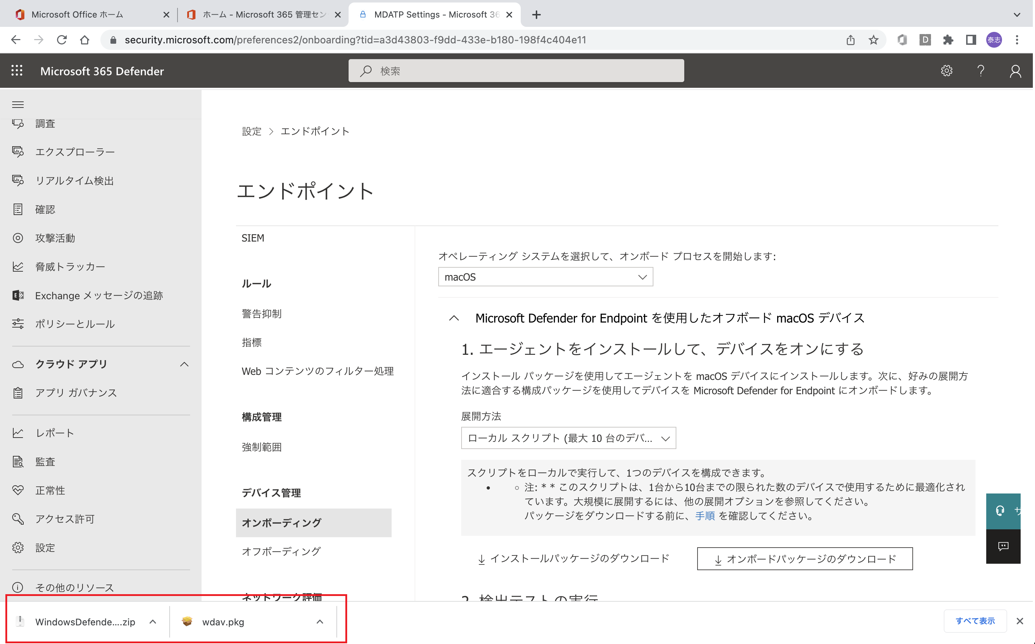
Task: Close the downloads bar
Action: coord(1020,621)
